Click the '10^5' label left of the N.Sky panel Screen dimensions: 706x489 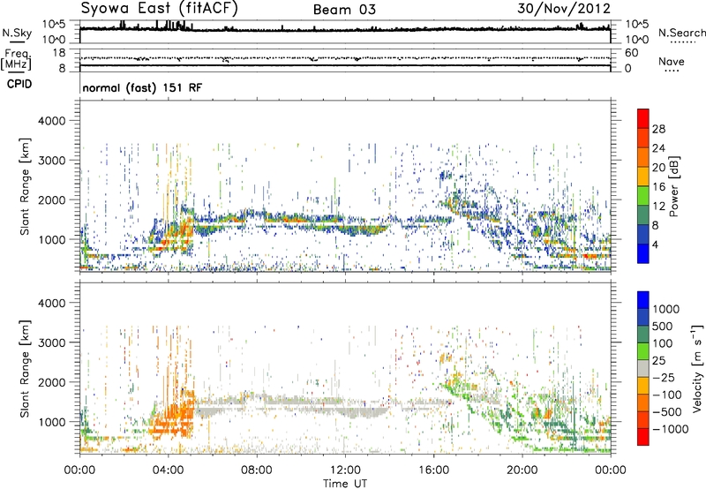(x=54, y=24)
